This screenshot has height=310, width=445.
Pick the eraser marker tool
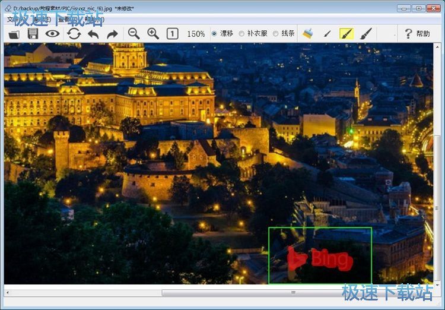point(307,34)
